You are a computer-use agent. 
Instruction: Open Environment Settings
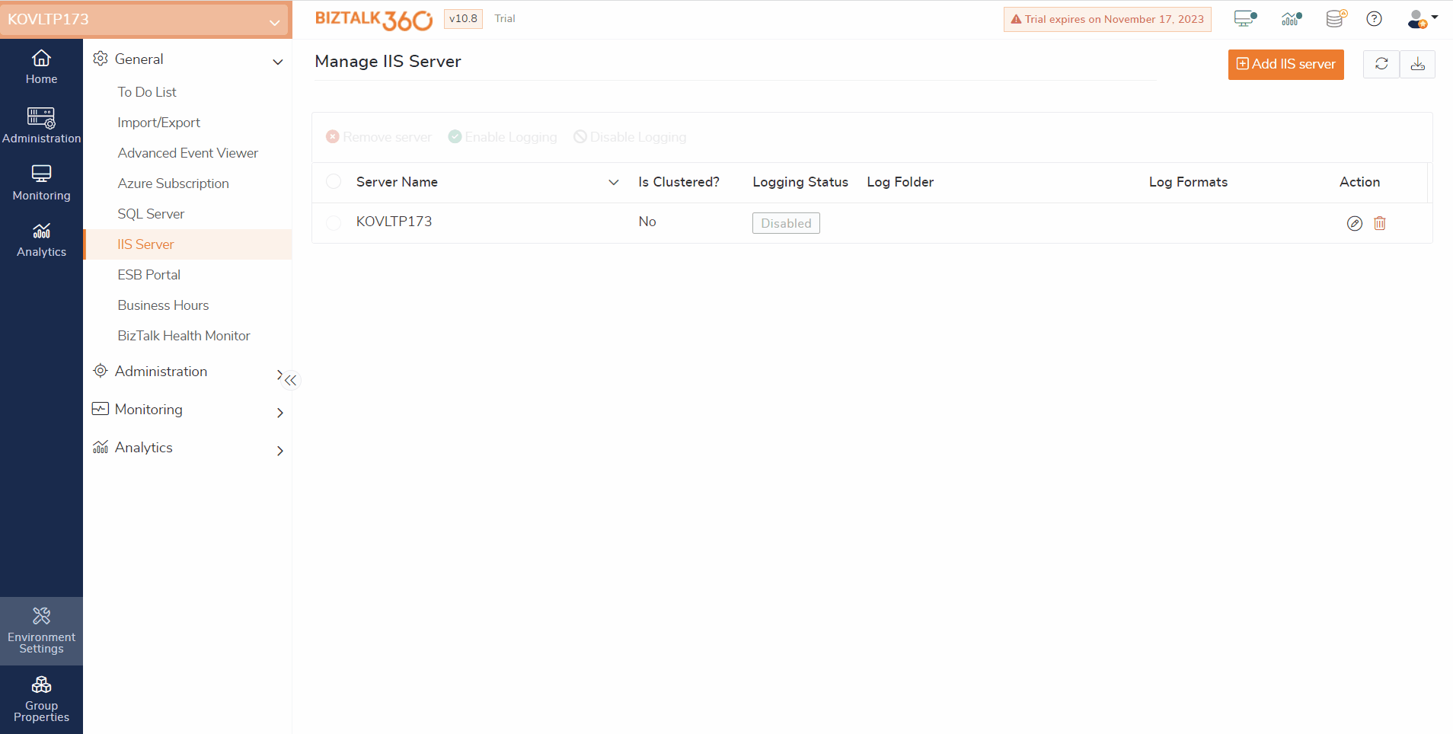coord(41,631)
